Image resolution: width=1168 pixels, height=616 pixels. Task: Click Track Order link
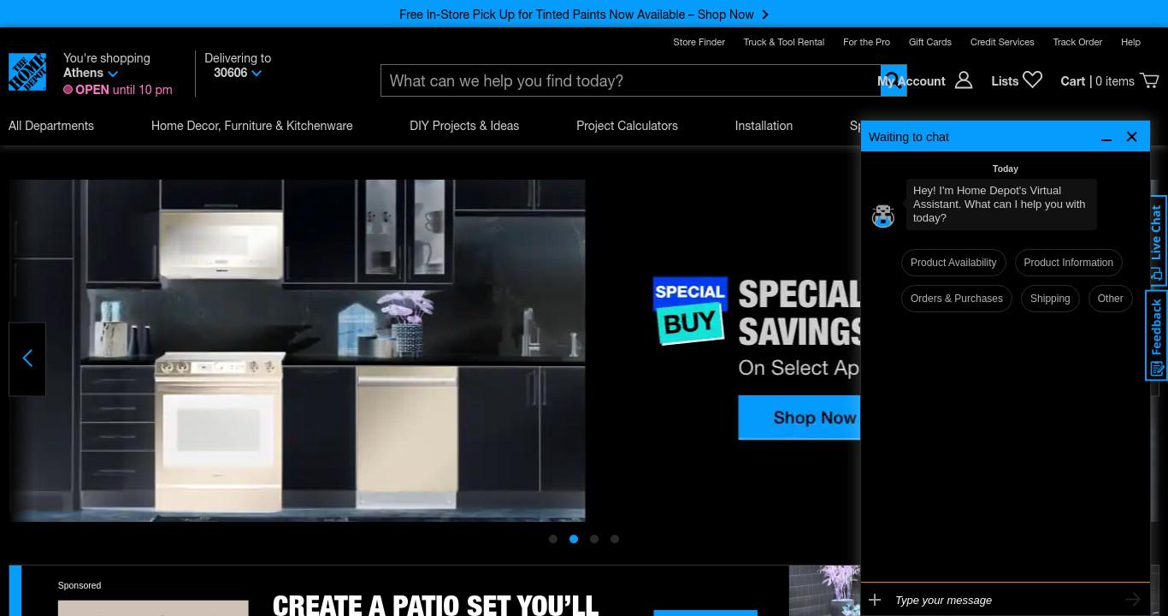1077,42
